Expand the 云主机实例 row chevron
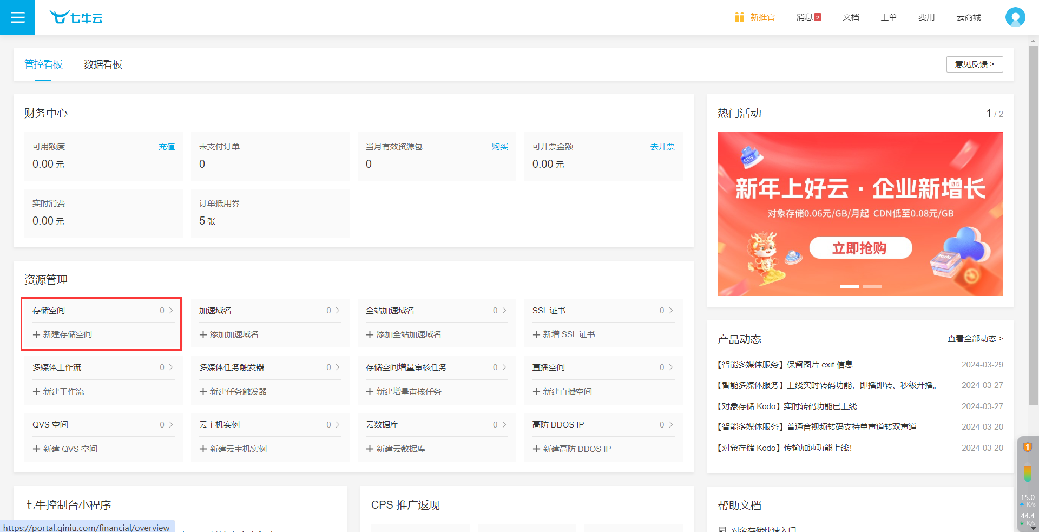 pyautogui.click(x=338, y=424)
